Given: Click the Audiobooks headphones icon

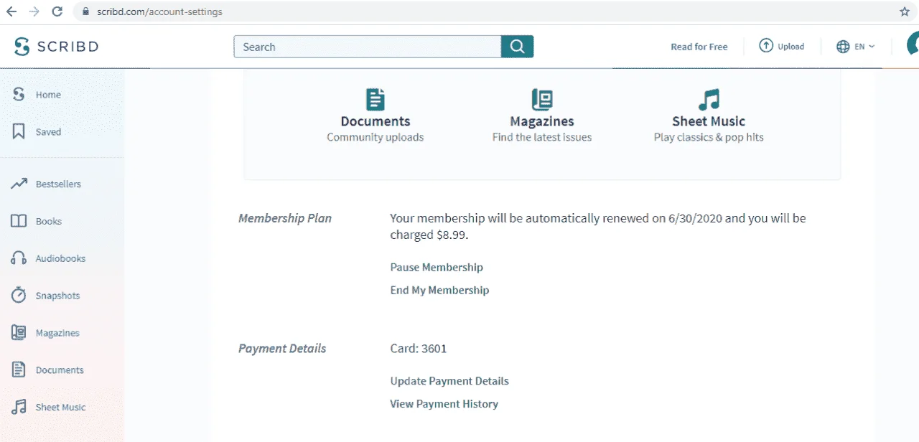Looking at the screenshot, I should tap(19, 258).
